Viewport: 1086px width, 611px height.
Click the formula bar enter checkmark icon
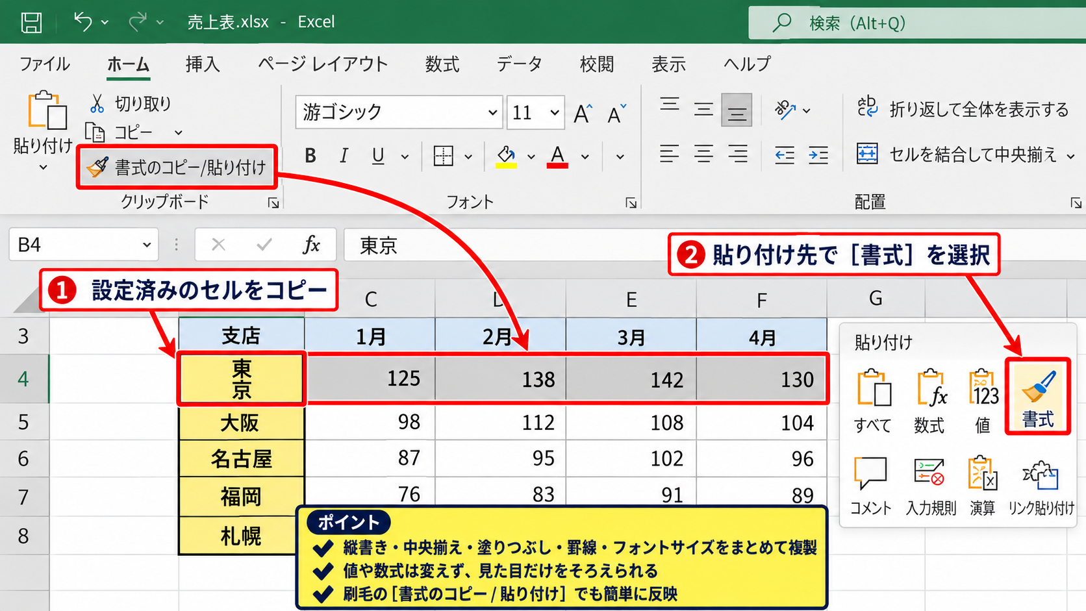tap(264, 245)
